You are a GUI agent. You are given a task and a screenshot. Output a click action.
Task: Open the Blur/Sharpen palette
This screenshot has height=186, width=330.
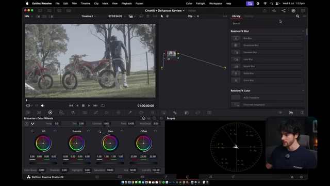pyautogui.click(x=175, y=113)
